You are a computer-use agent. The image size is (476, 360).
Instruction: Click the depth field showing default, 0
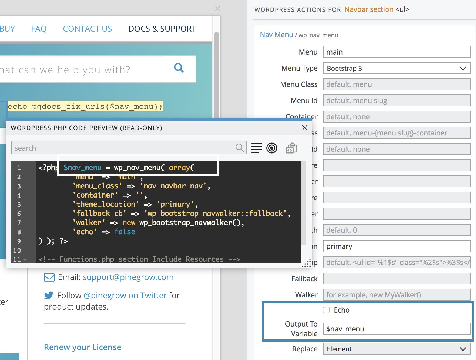click(397, 230)
